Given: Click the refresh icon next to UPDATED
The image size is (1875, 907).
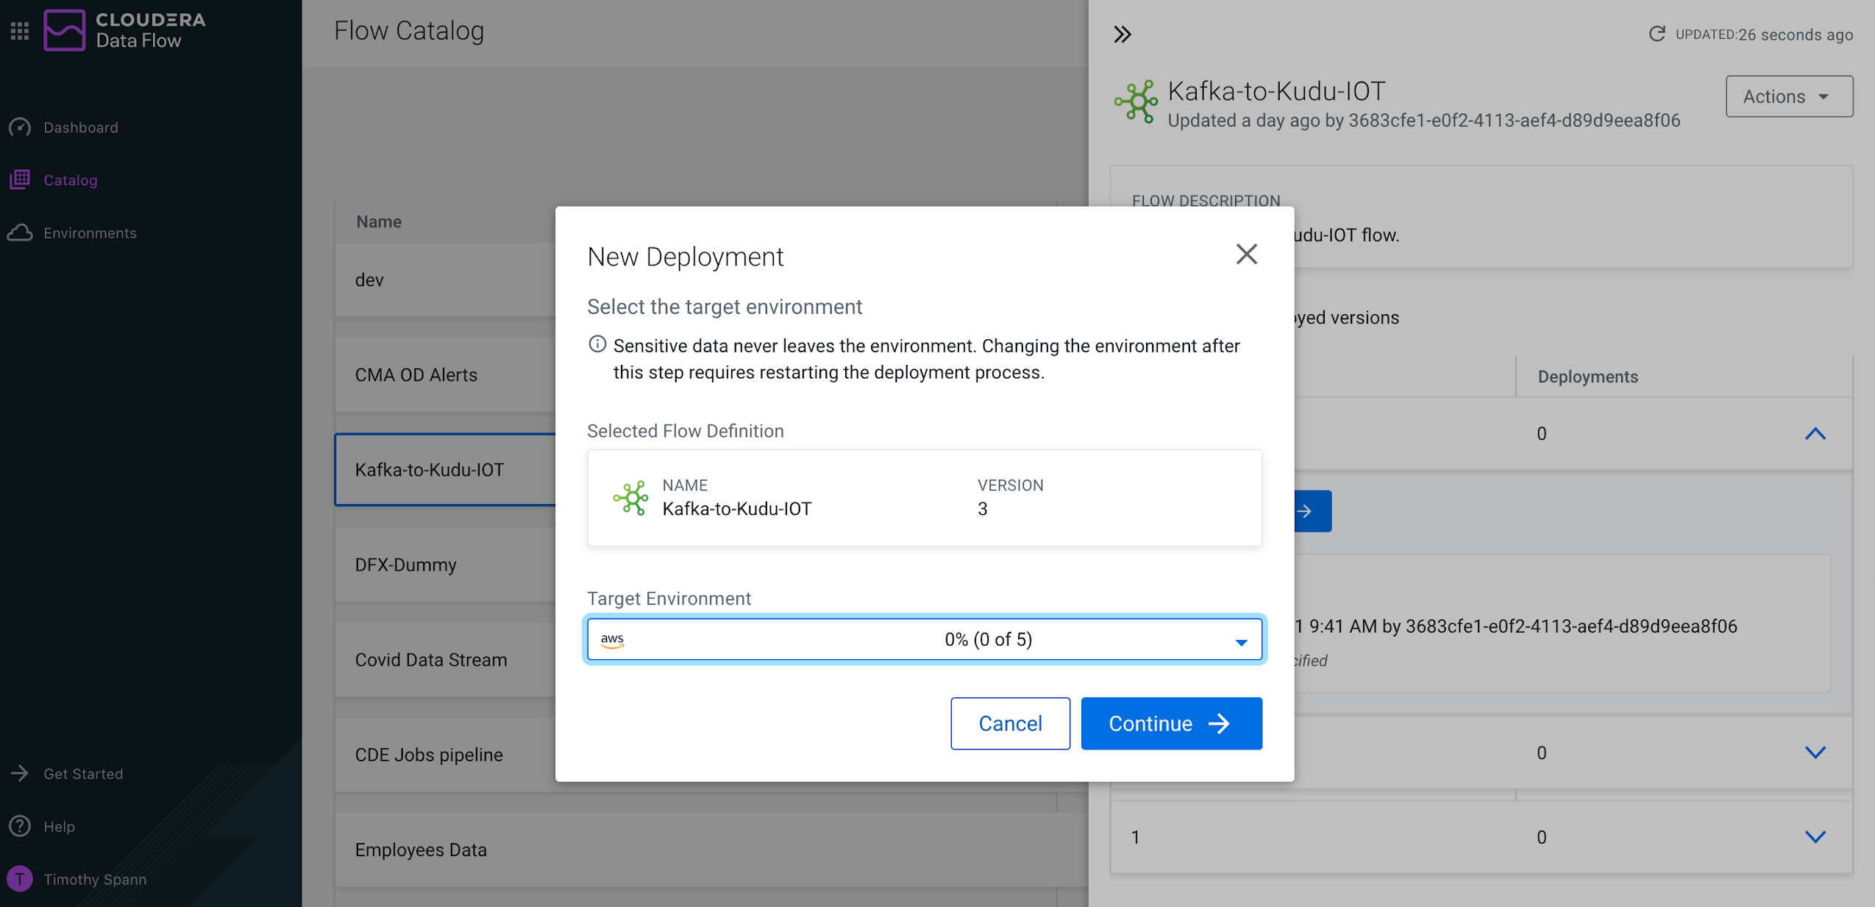Looking at the screenshot, I should pos(1657,34).
